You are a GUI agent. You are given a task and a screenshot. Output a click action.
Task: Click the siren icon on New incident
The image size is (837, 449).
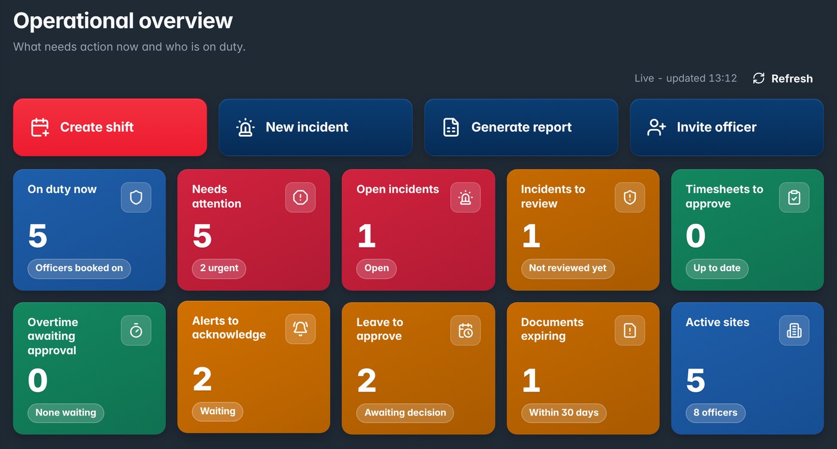246,127
